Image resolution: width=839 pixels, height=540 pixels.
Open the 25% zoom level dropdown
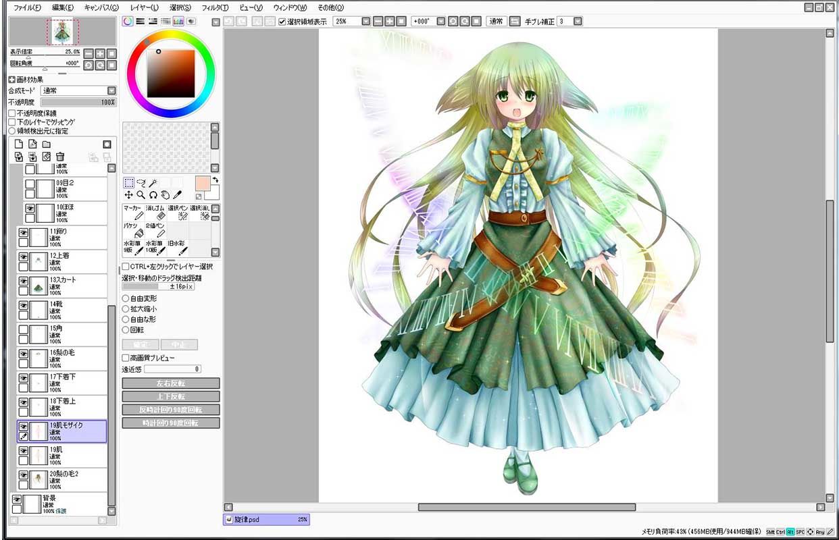point(351,22)
